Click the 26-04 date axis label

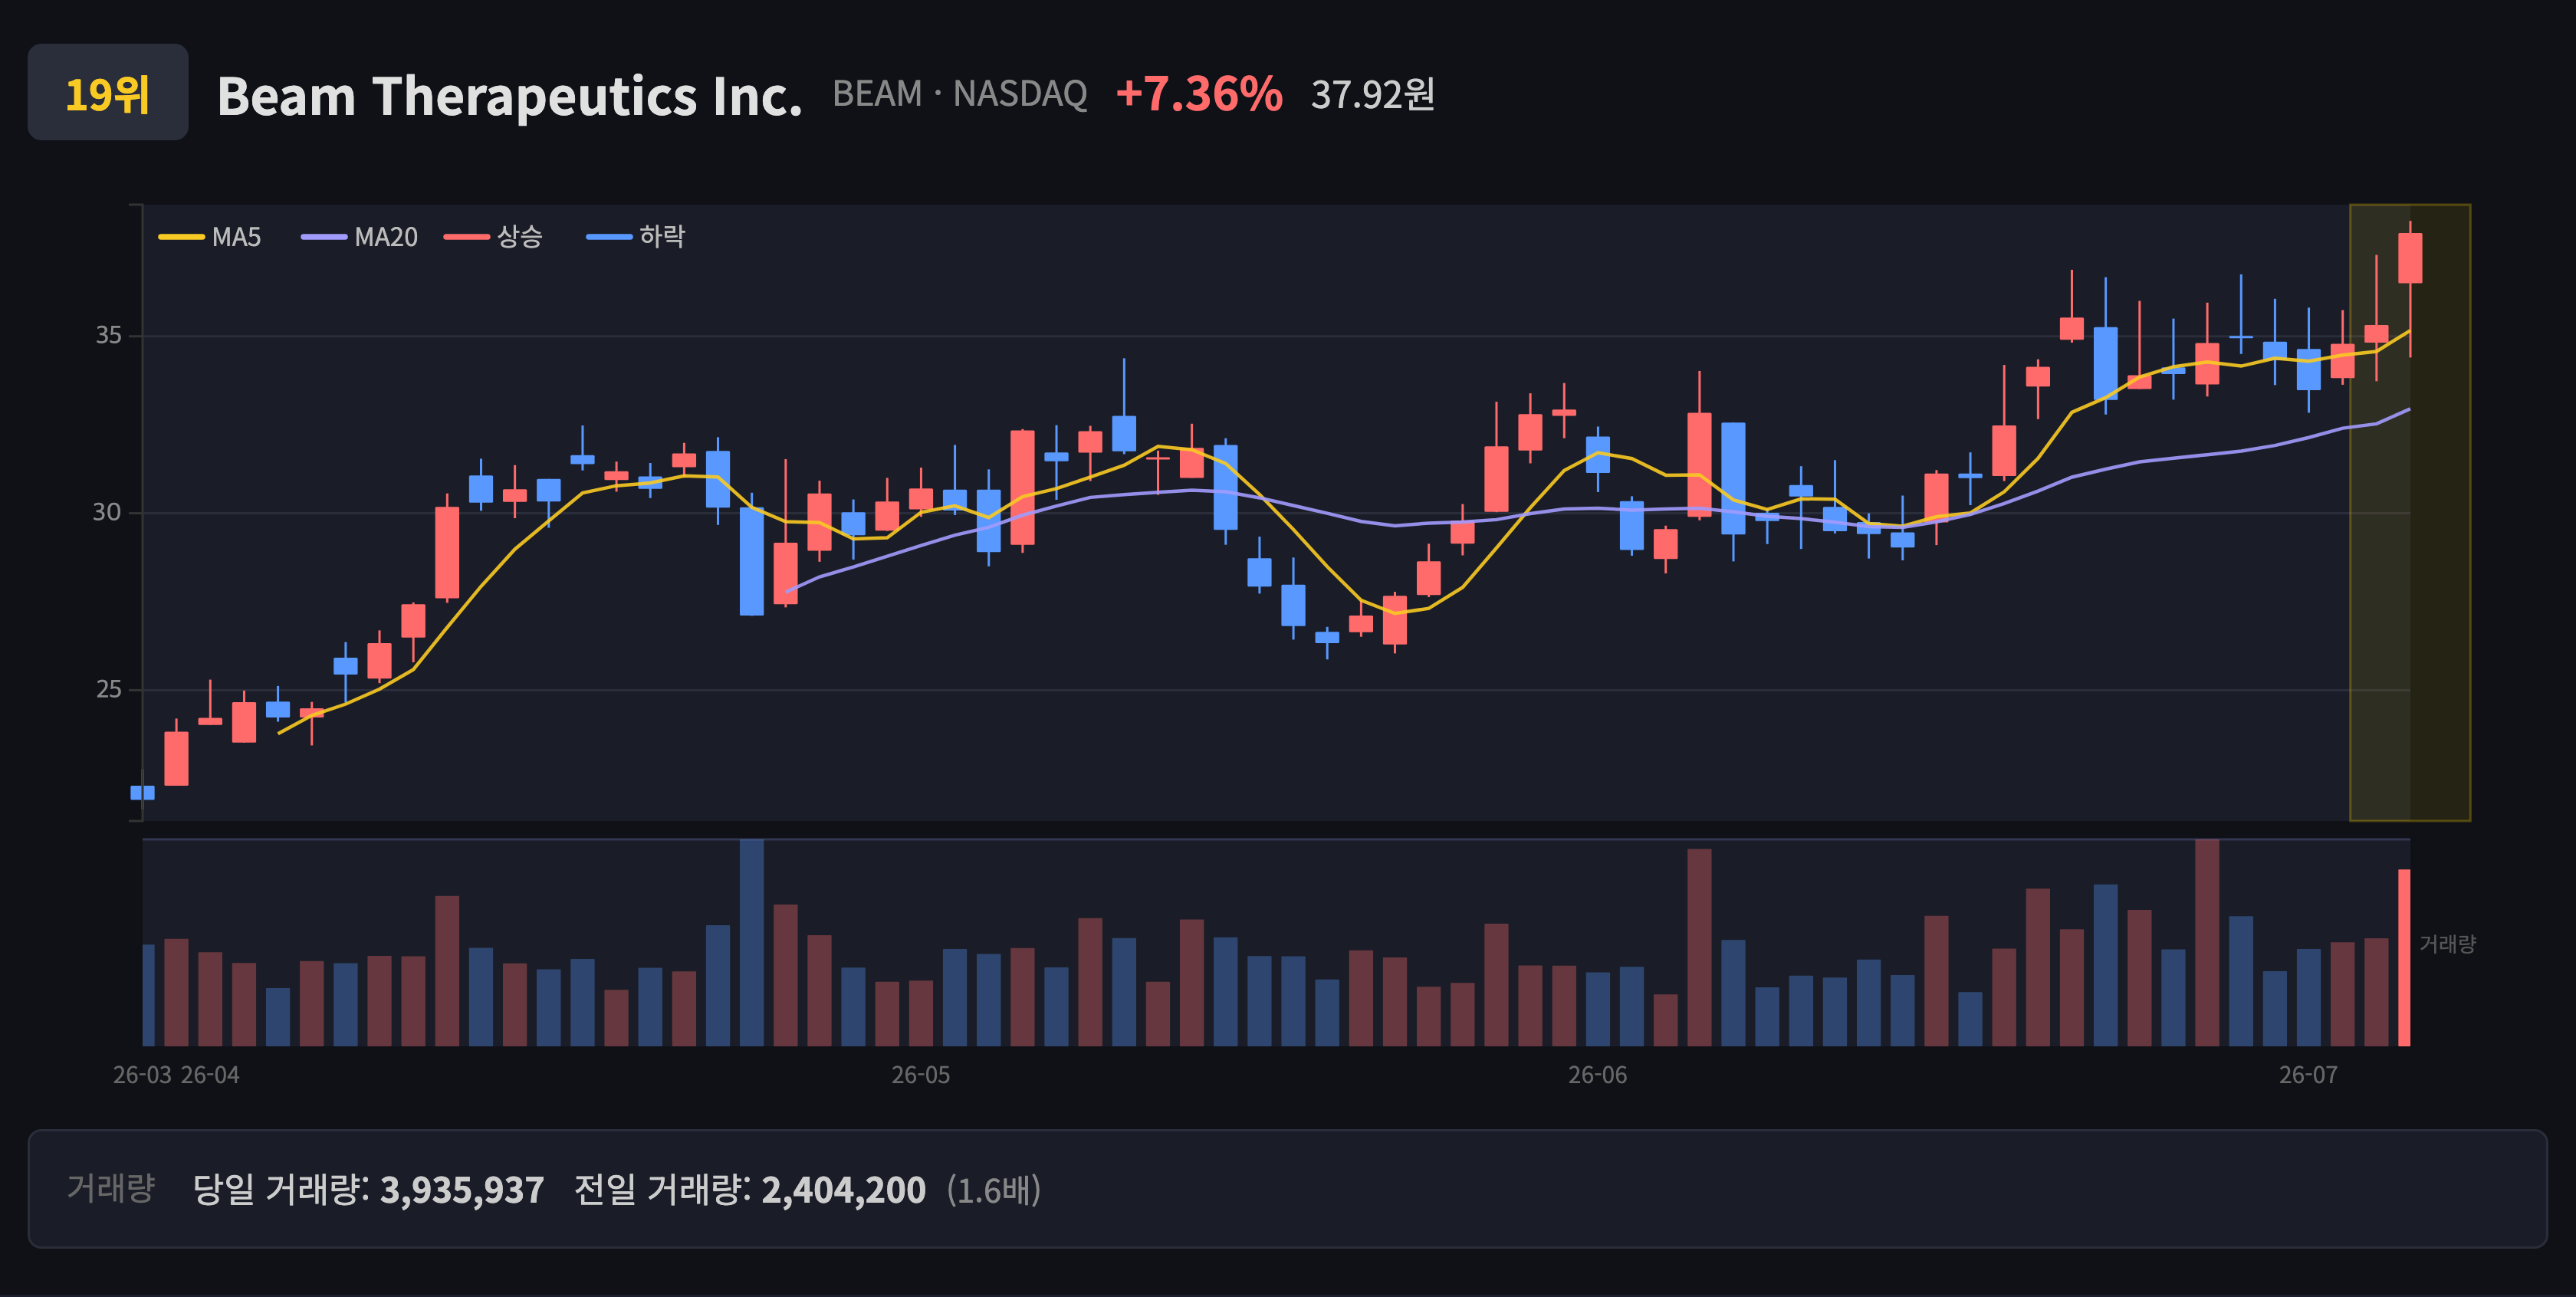point(210,1075)
